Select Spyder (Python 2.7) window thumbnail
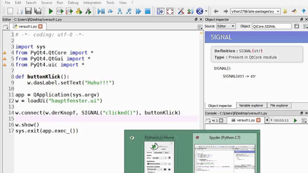The height and width of the screenshot is (173, 308). click(x=225, y=153)
